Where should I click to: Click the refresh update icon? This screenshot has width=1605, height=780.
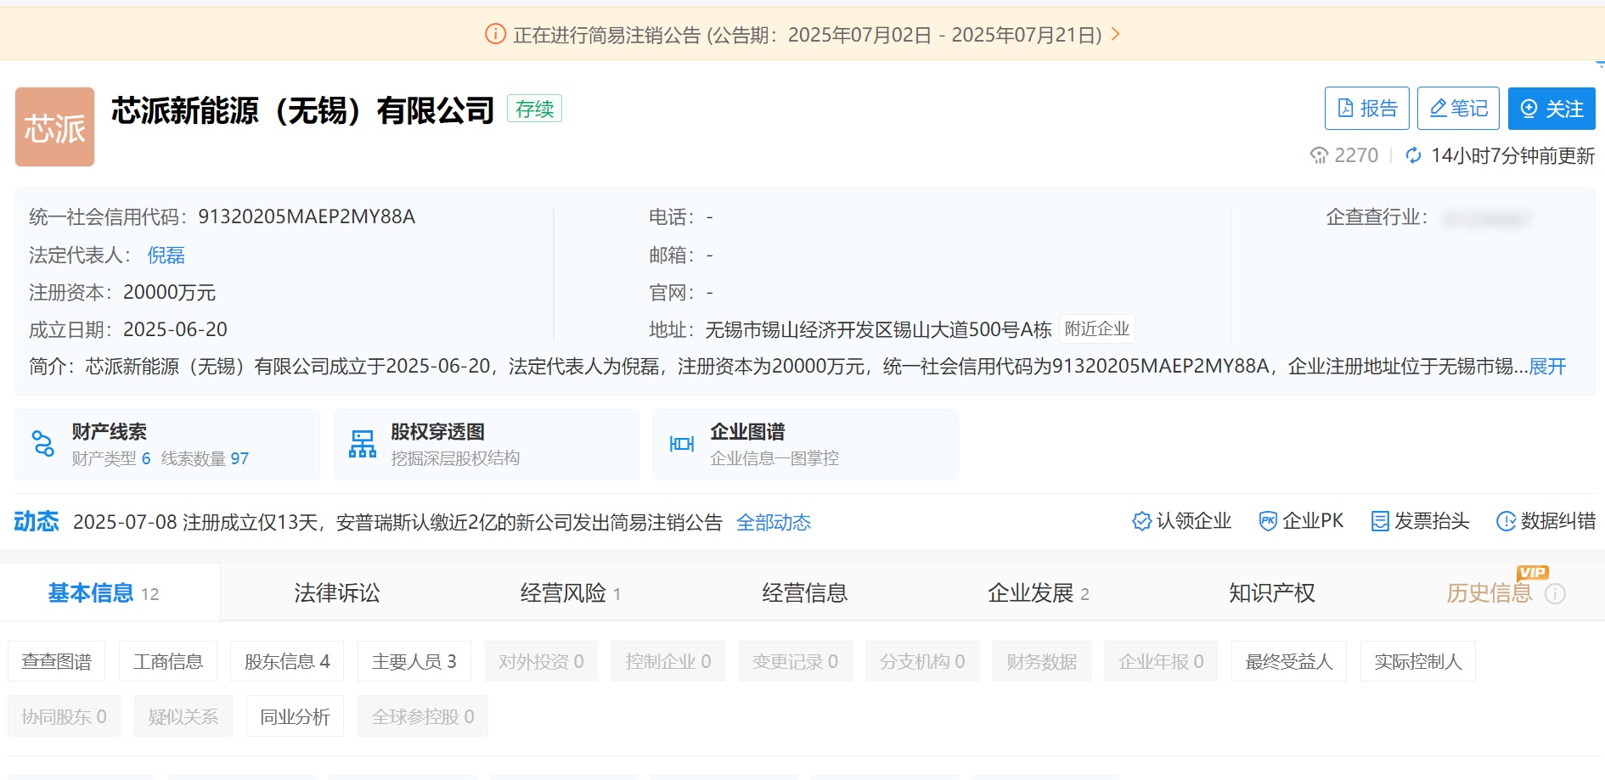click(x=1413, y=155)
